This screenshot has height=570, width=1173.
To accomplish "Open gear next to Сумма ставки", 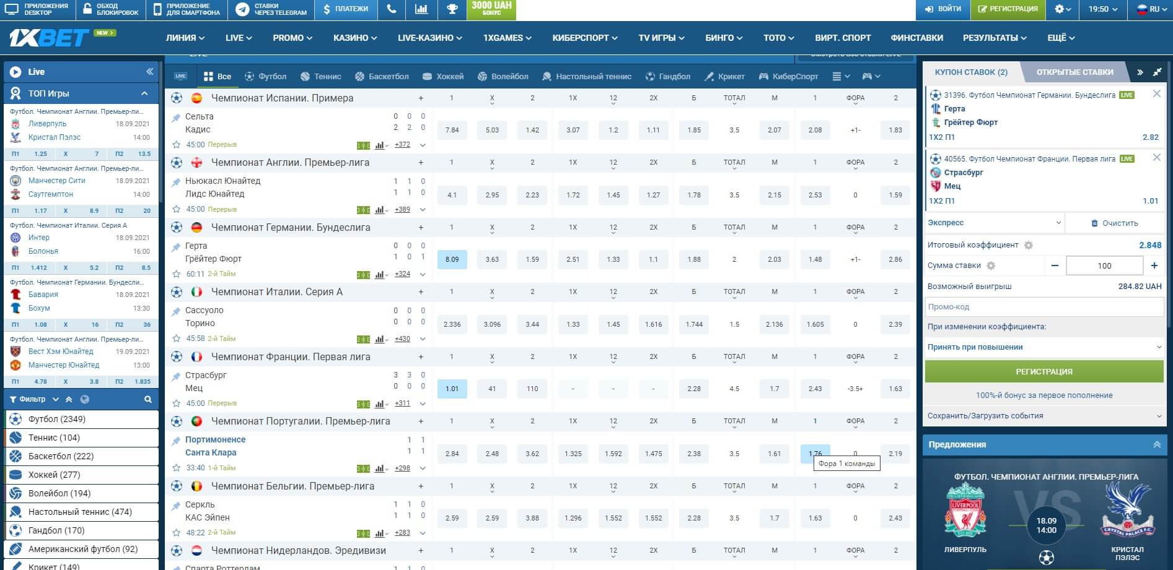I will [x=991, y=266].
